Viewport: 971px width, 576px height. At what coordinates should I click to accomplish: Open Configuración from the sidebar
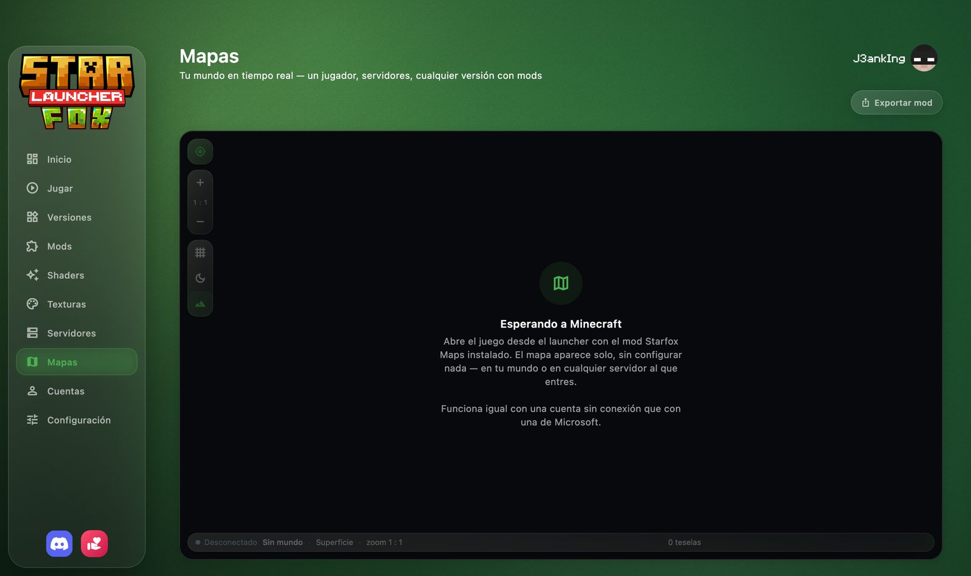(x=77, y=420)
